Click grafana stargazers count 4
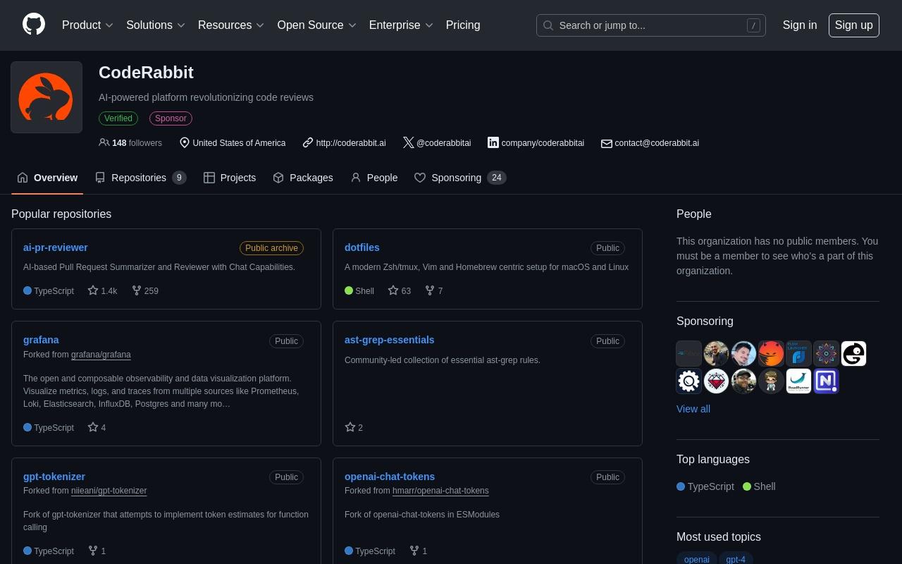 [x=97, y=427]
